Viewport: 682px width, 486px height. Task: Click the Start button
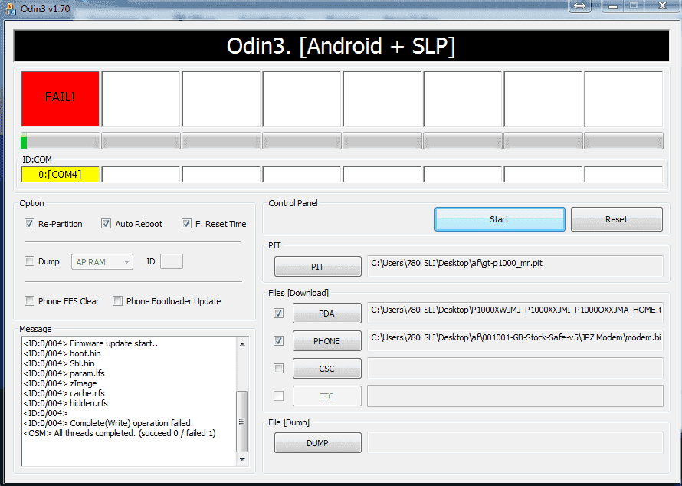tap(500, 219)
